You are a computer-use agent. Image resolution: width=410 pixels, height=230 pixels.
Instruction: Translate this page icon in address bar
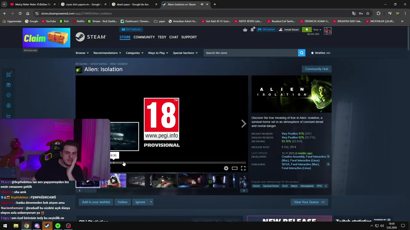(x=354, y=13)
